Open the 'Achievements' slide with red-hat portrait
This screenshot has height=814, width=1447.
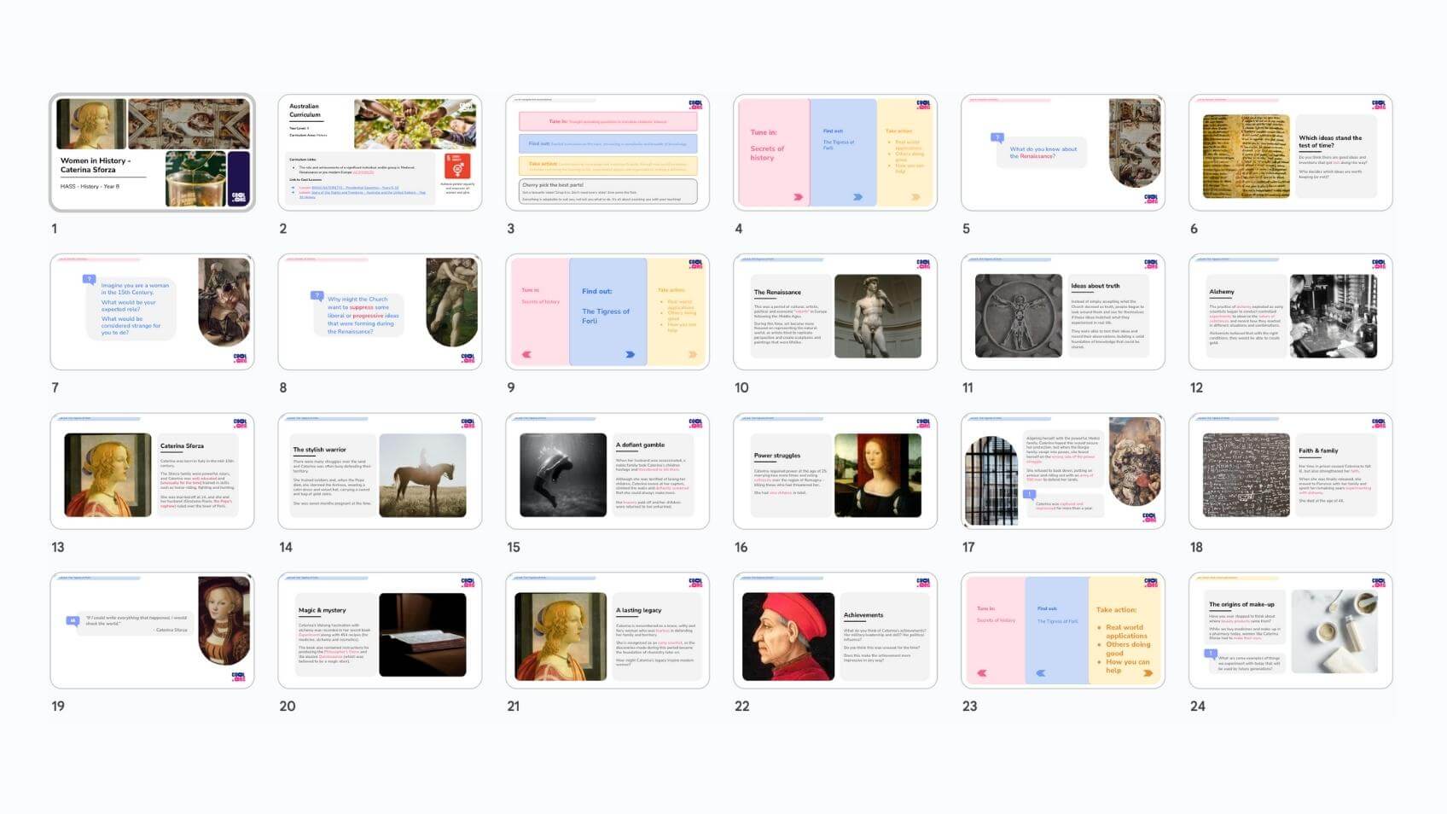pos(834,631)
